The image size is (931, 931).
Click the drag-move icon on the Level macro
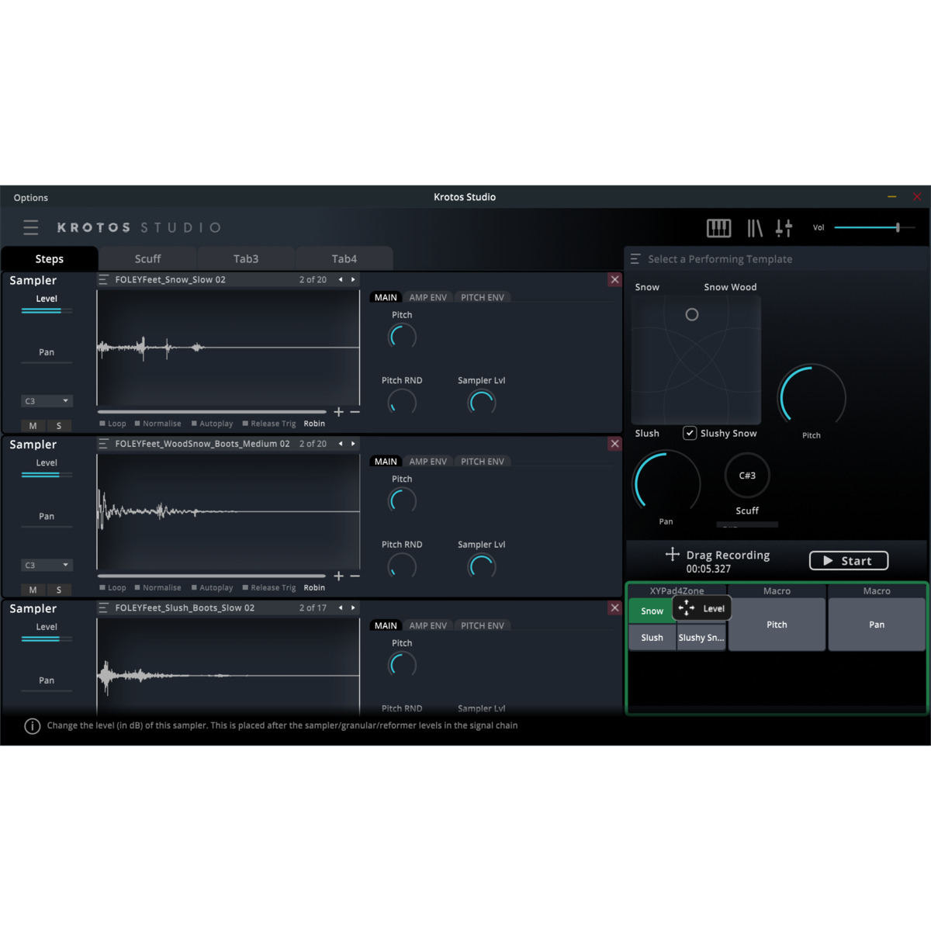(687, 608)
